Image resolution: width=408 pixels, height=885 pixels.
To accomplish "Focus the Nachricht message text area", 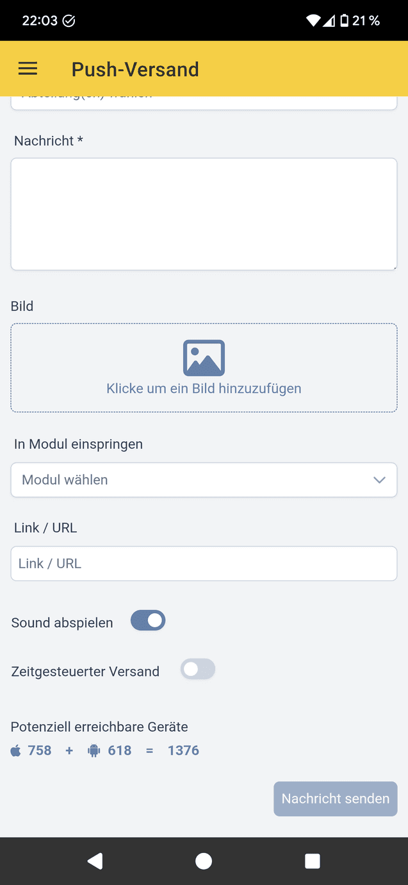I will (x=204, y=214).
